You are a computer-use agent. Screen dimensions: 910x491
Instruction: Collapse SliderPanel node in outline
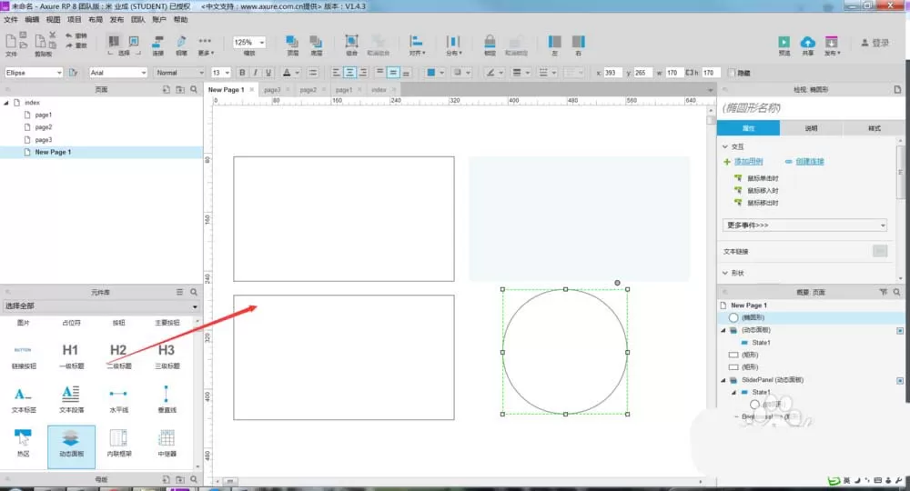723,380
